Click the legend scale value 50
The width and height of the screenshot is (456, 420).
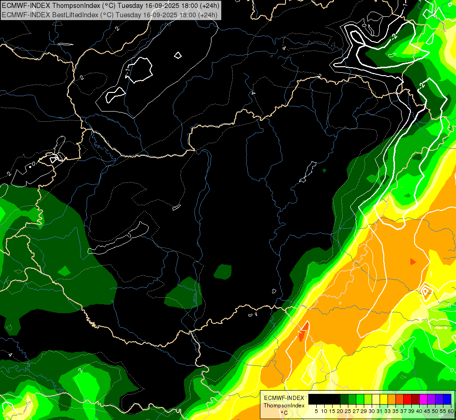[x=435, y=411]
